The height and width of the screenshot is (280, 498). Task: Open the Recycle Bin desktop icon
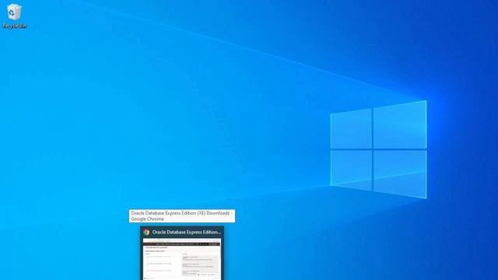[14, 16]
